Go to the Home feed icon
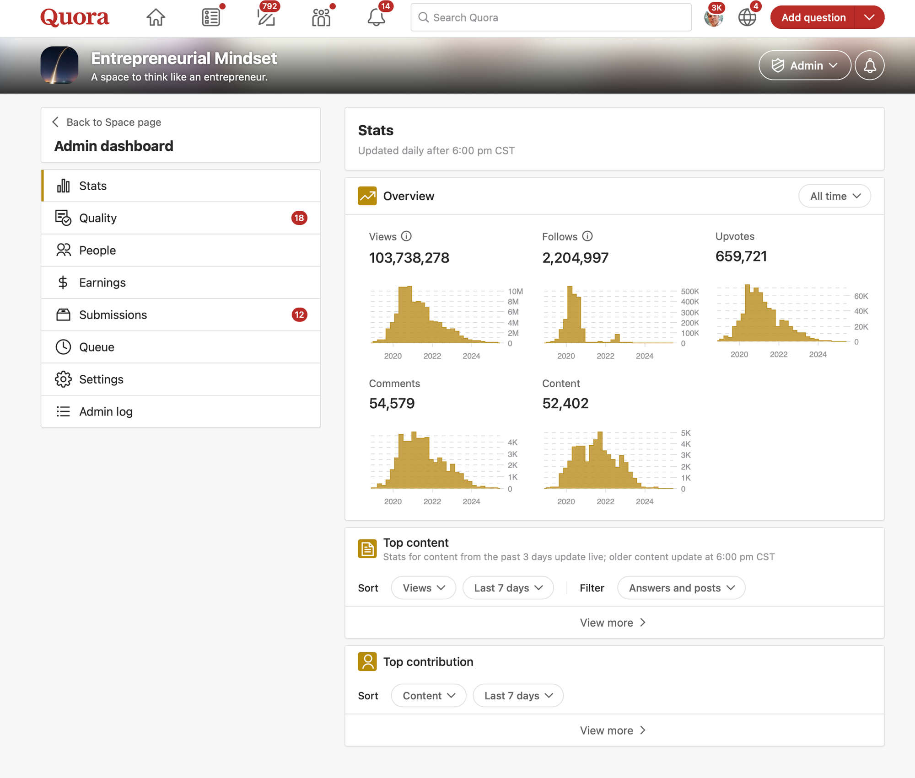This screenshot has width=915, height=778. point(156,17)
